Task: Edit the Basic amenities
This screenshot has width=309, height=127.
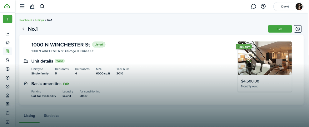Action: (x=66, y=84)
